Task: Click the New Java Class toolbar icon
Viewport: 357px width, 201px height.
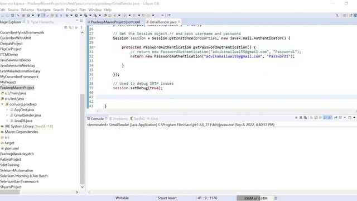Action: tap(28, 16)
